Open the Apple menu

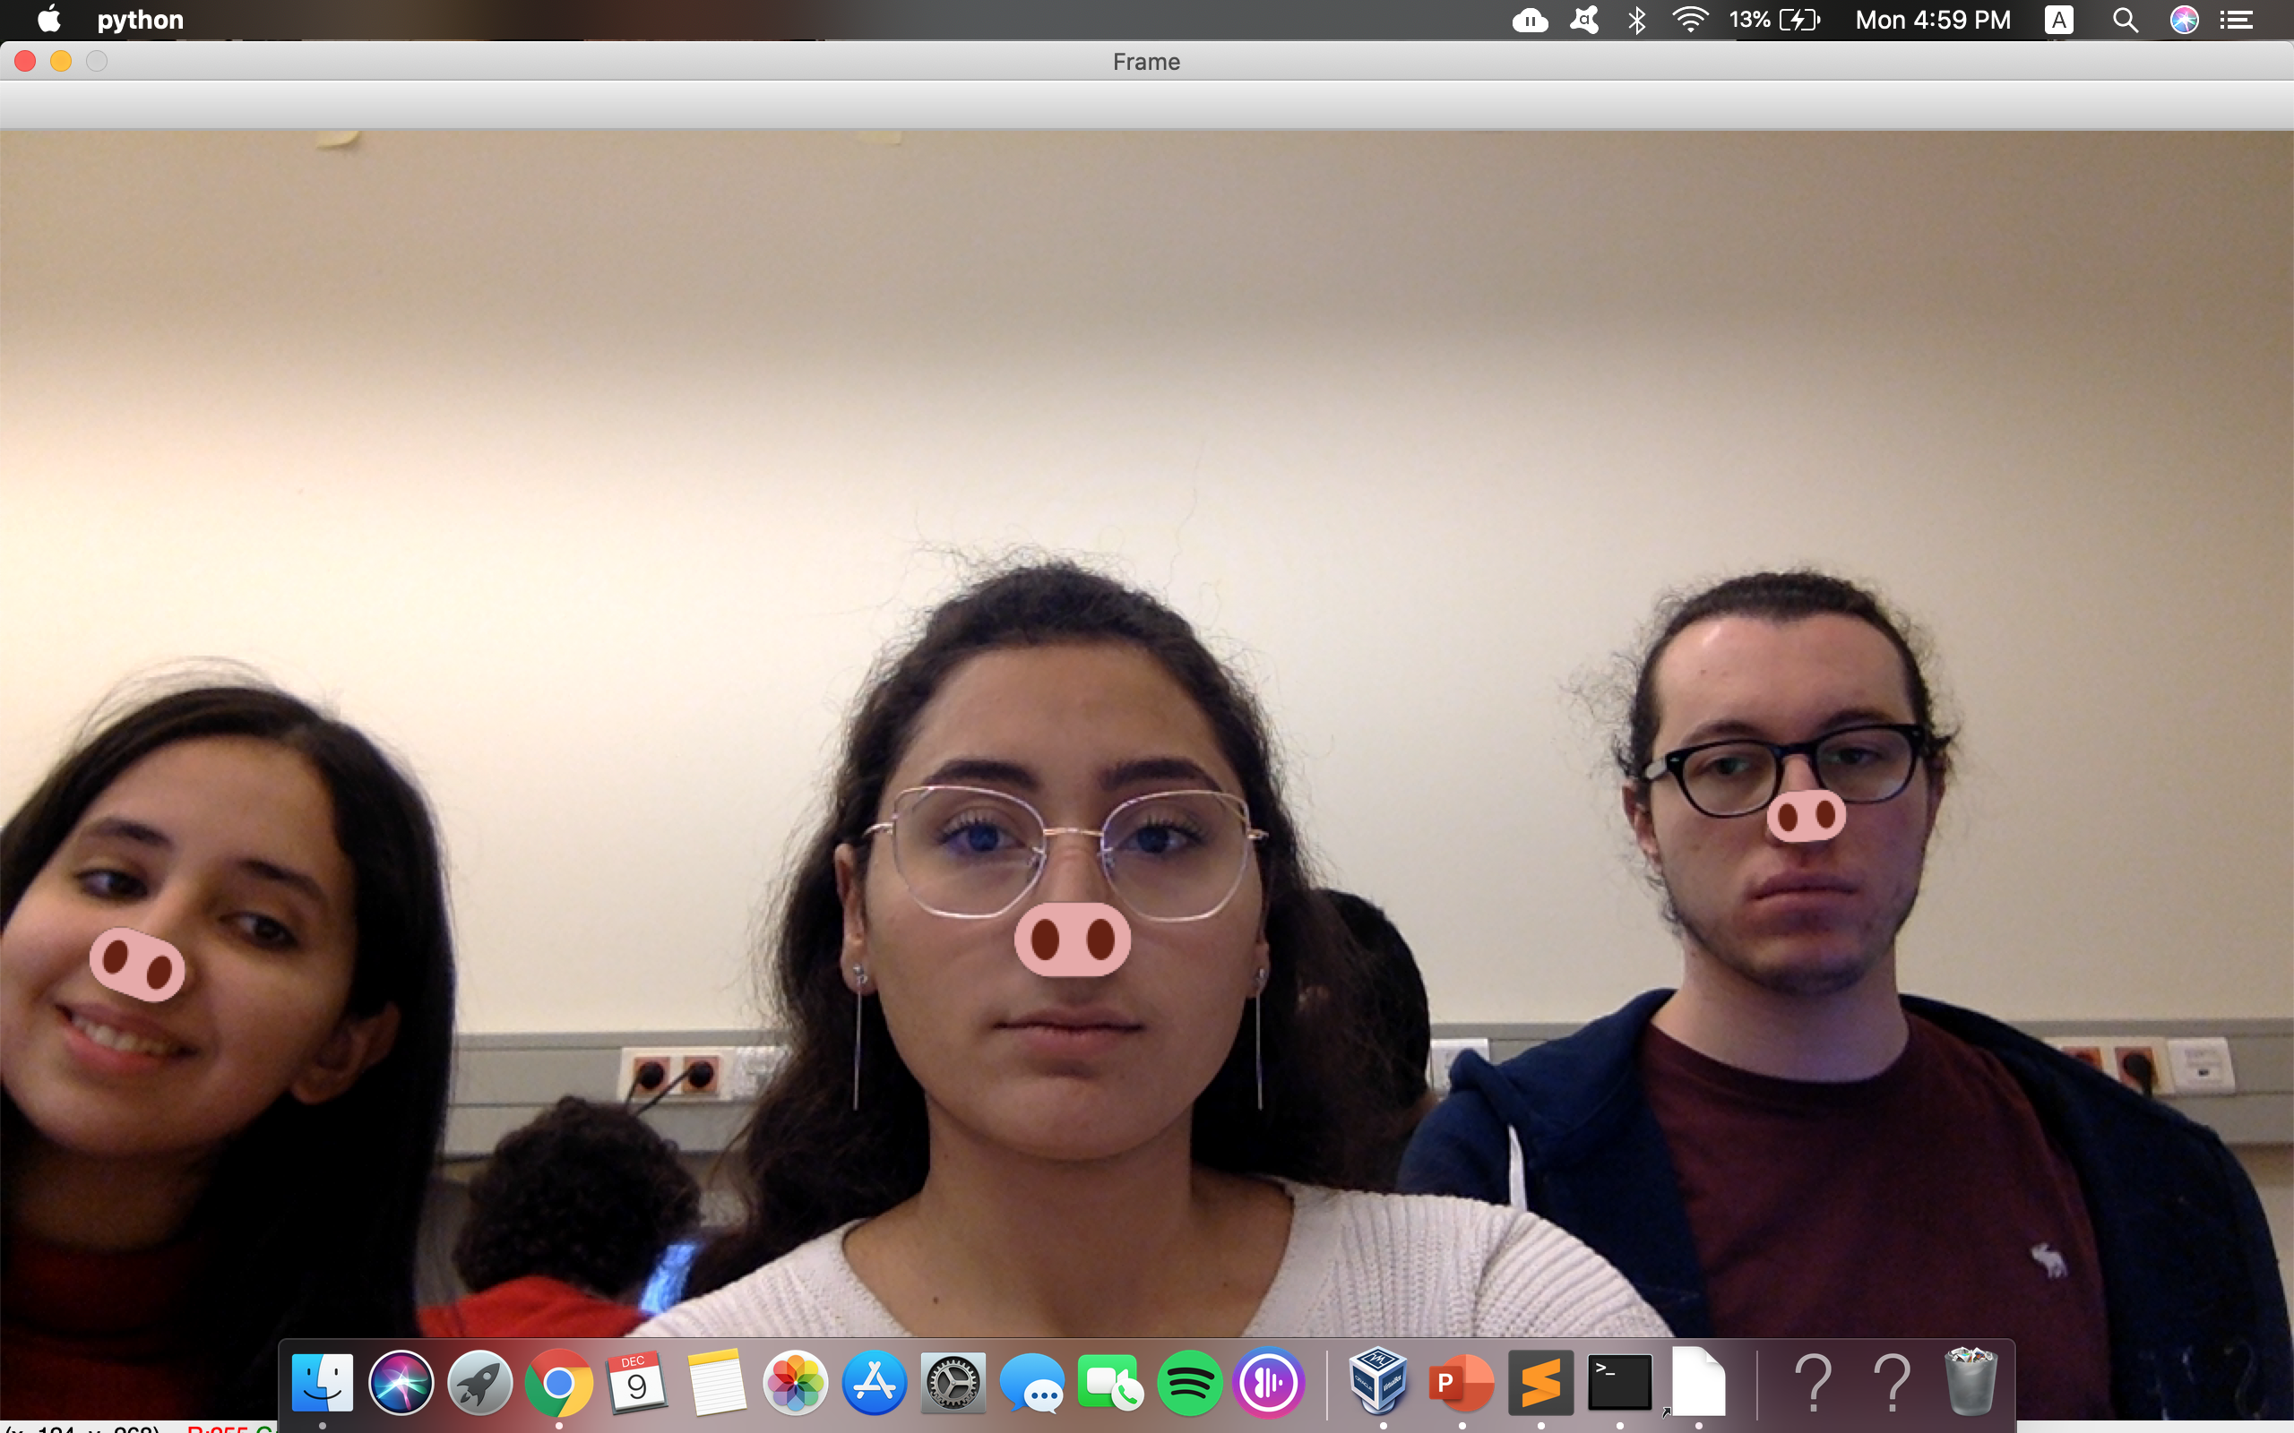pyautogui.click(x=48, y=20)
